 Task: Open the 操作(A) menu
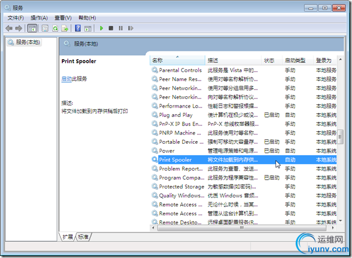[39, 17]
